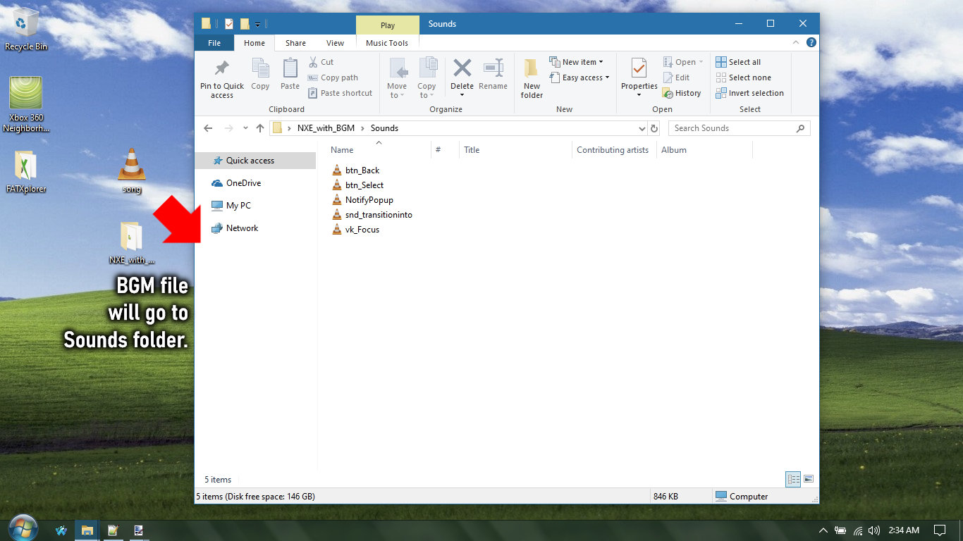Sort by the Album column header
Screen dimensions: 963x541
click(x=704, y=149)
